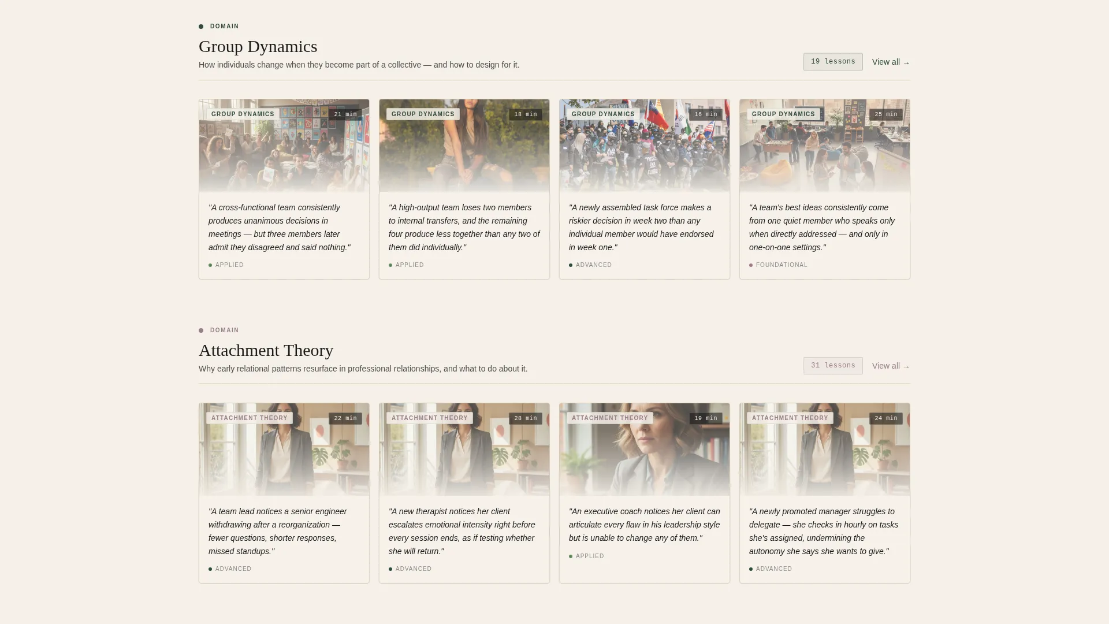
Task: Click the 19 min duration badge
Action: [706, 418]
